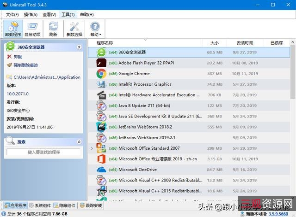This screenshot has height=217, width=296.
Task: Click the 360 browser logo in side panel
Action: point(11,47)
